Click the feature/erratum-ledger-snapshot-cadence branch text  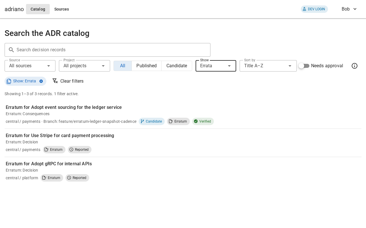click(98, 121)
